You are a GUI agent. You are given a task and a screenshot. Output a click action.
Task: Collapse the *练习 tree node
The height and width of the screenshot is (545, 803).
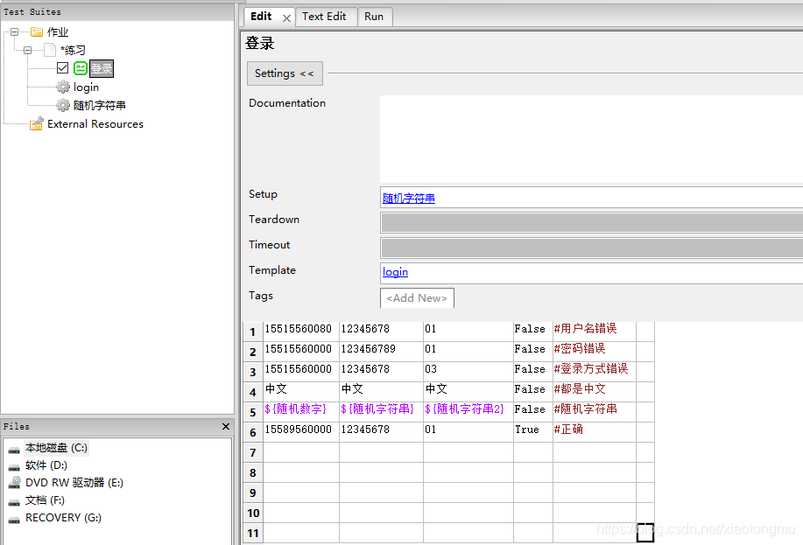pyautogui.click(x=27, y=50)
